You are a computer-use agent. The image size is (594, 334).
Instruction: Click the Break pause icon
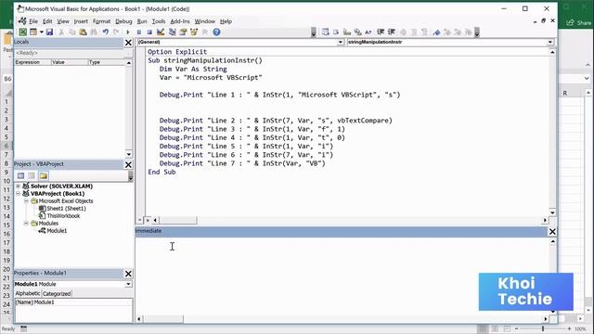[139, 32]
